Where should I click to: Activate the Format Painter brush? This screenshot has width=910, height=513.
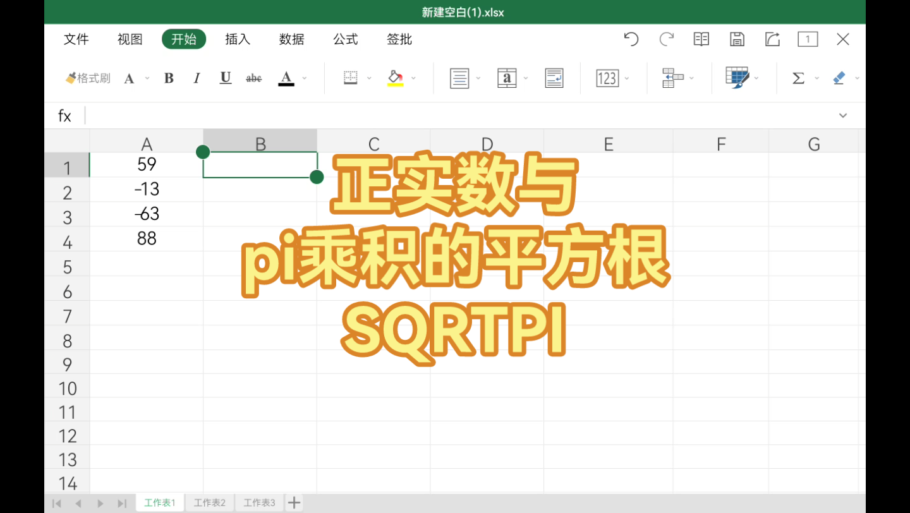tap(88, 78)
